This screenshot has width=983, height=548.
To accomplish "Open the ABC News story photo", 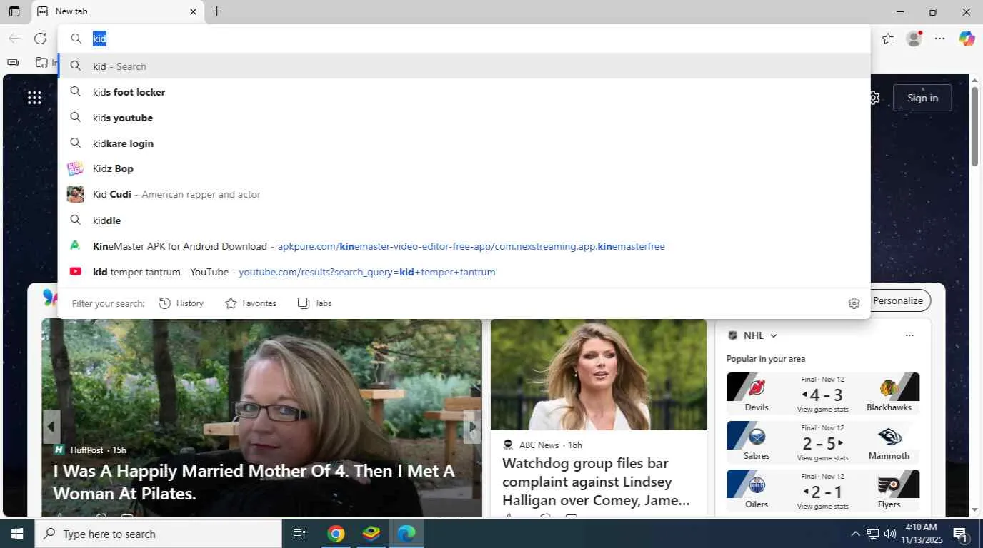I will 599,375.
